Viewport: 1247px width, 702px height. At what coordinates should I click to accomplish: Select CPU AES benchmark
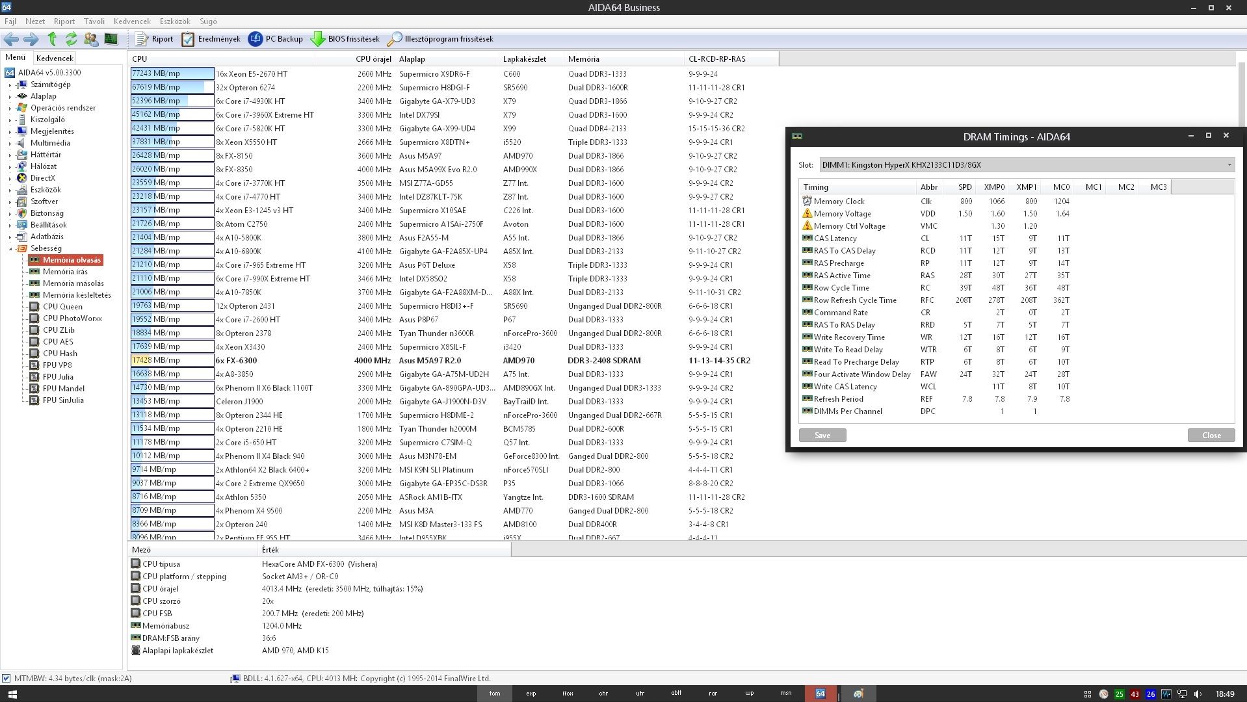tap(58, 342)
